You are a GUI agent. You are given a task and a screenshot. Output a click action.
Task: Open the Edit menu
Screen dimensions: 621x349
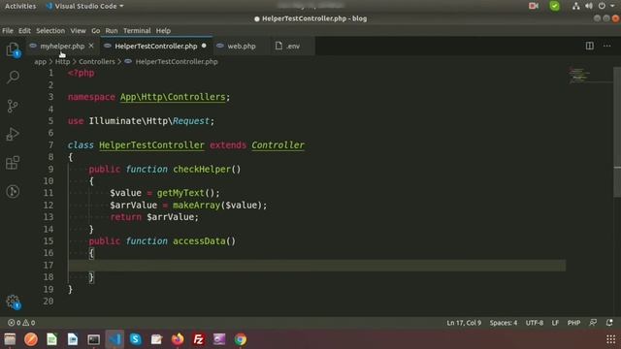pos(24,30)
